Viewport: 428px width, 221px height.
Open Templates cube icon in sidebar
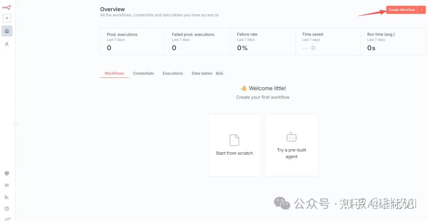(7, 173)
